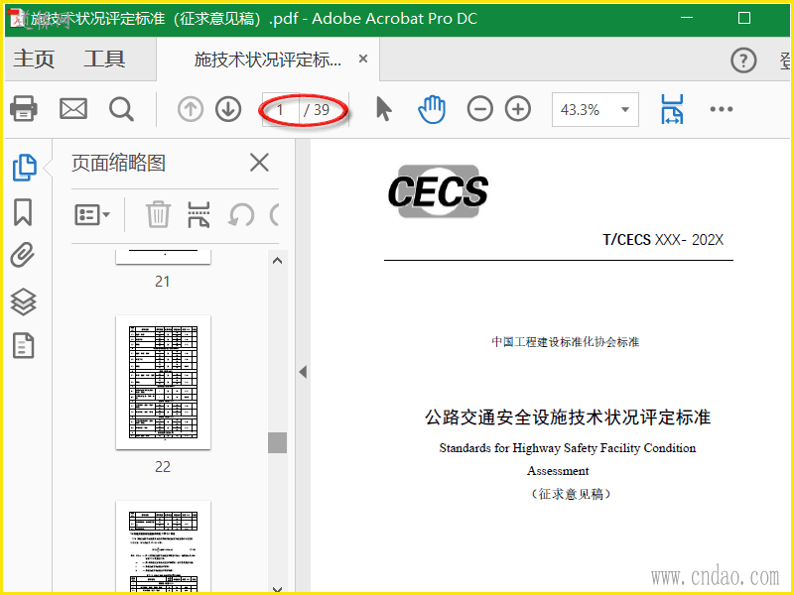Screen dimensions: 794x595
Task: Go to previous page arrow
Action: (x=191, y=109)
